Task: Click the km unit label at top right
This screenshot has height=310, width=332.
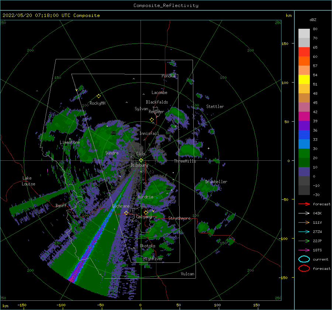Action: click(288, 15)
